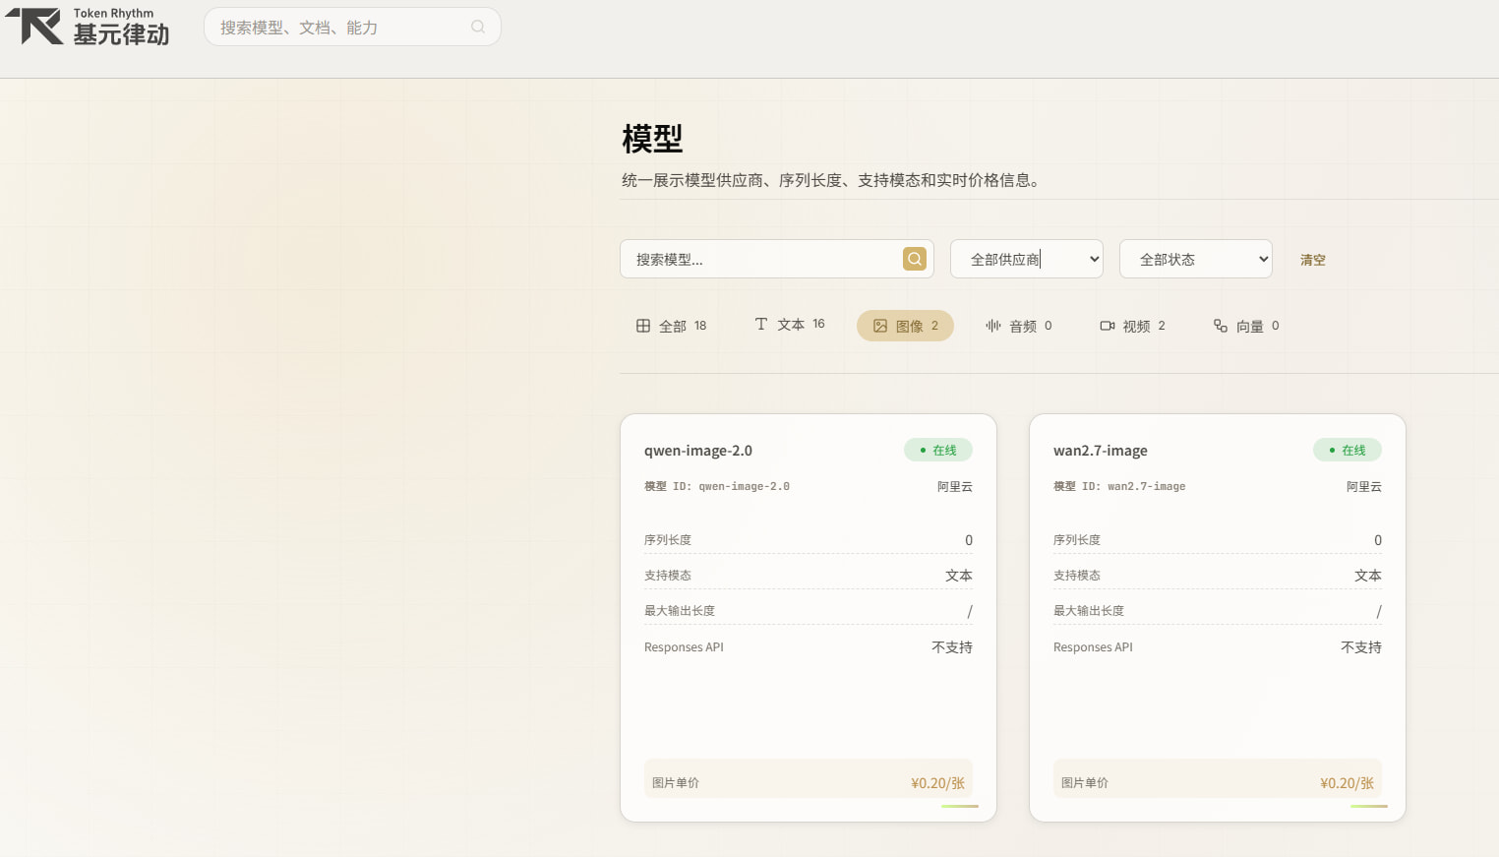This screenshot has width=1499, height=857.
Task: Switch to 向量 0 tab
Action: pyautogui.click(x=1246, y=326)
